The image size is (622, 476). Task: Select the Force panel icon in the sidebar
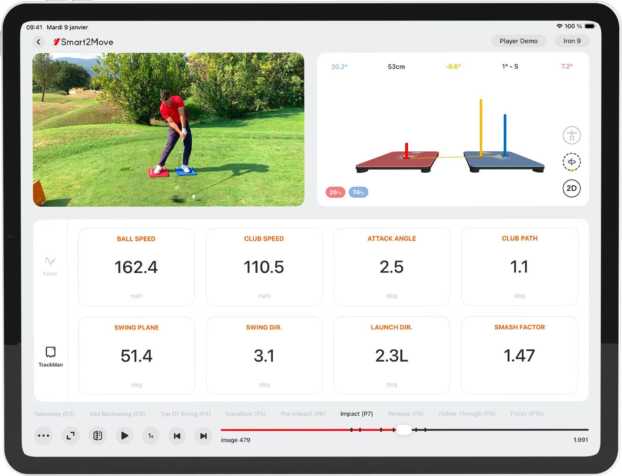pos(51,264)
